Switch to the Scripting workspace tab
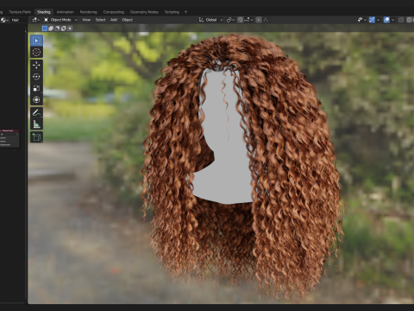The image size is (414, 311). tap(172, 12)
